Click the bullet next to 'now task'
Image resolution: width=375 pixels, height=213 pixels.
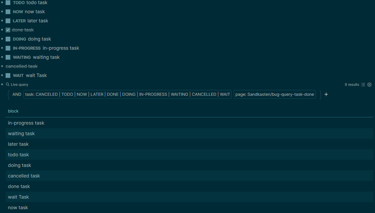[x=3, y=11]
